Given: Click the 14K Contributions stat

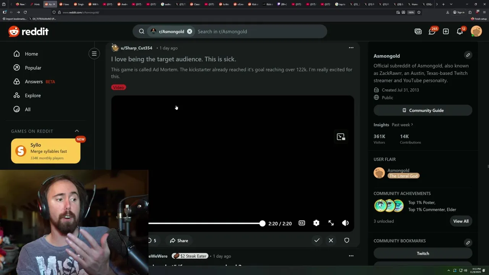Looking at the screenshot, I should 410,139.
